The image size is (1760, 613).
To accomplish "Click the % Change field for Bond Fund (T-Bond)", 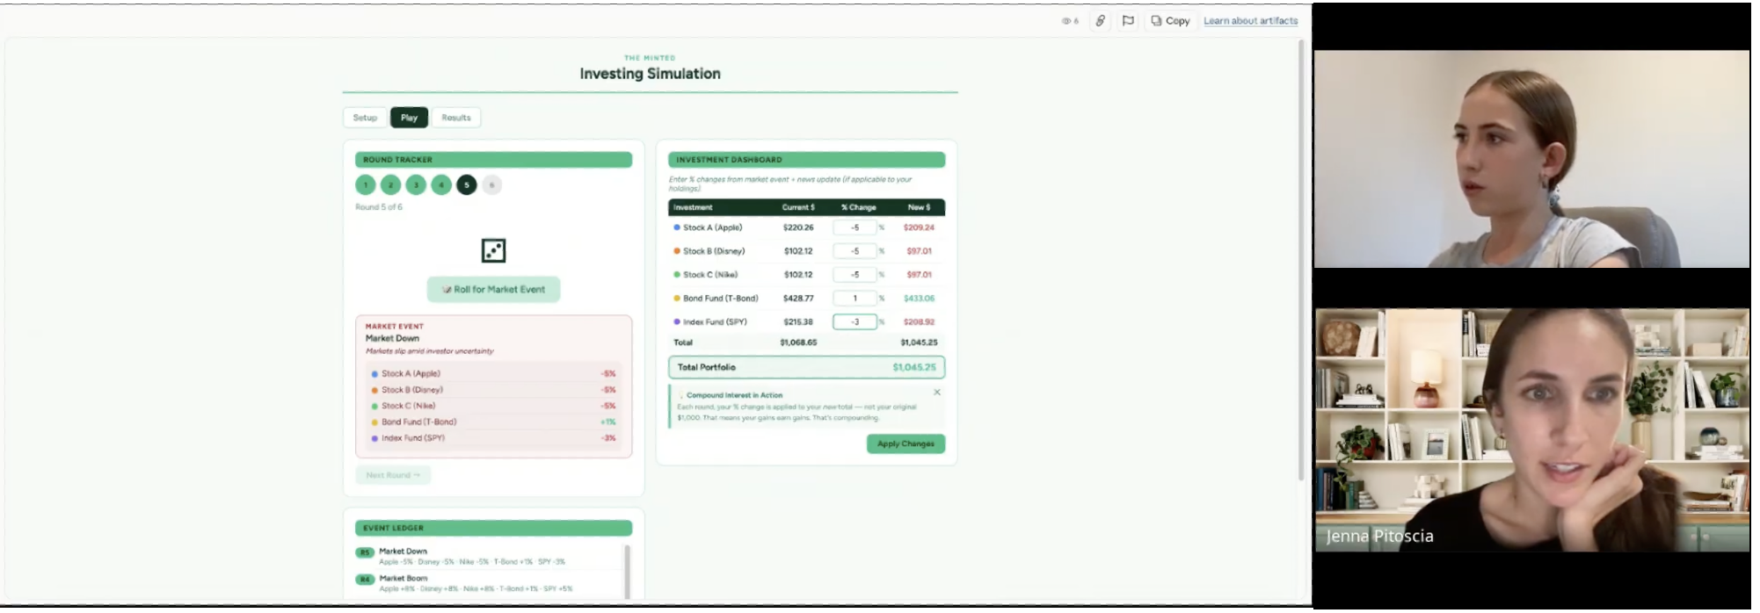I will 855,299.
